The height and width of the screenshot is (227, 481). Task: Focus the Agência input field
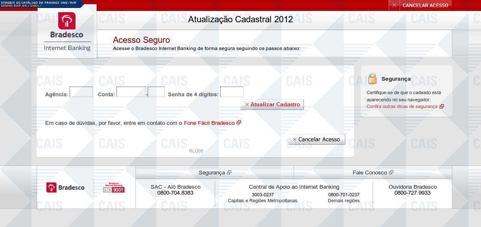coord(81,92)
